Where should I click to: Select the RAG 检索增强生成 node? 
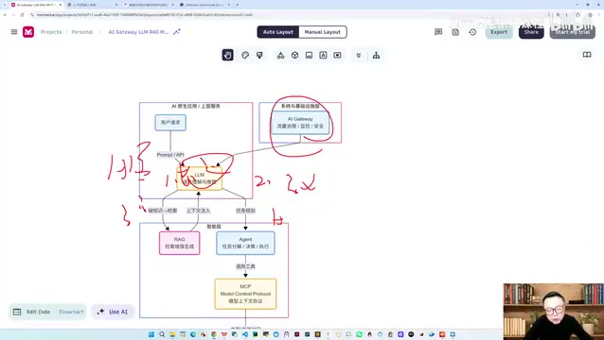pos(180,243)
